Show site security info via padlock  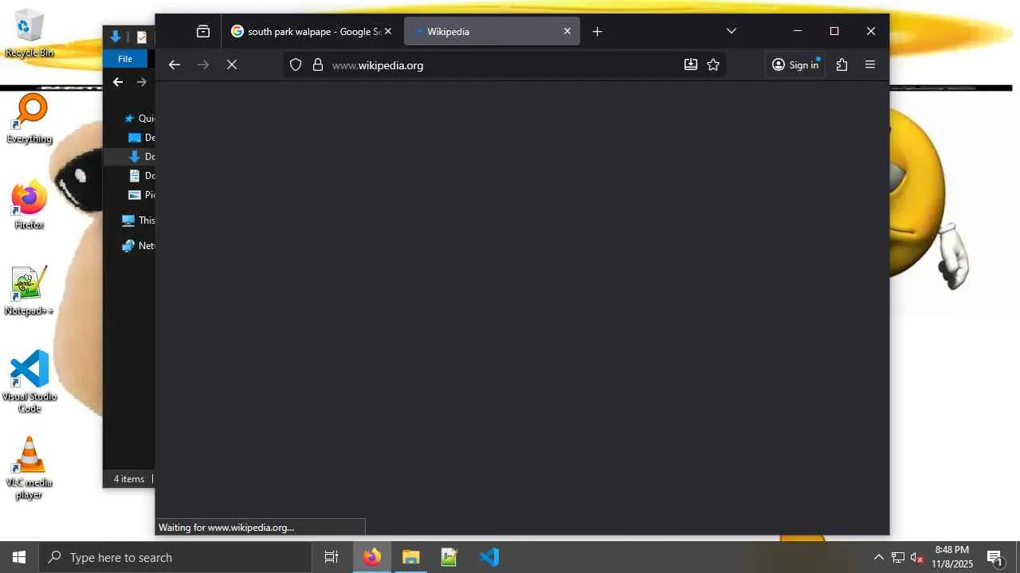coord(318,65)
